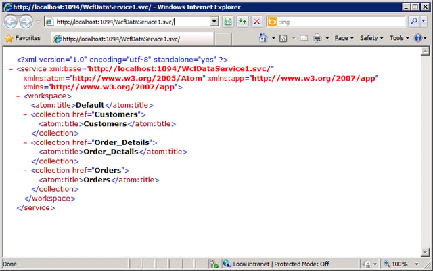433x271 pixels.
Task: Click the magnifying glass search button
Action: [x=414, y=22]
